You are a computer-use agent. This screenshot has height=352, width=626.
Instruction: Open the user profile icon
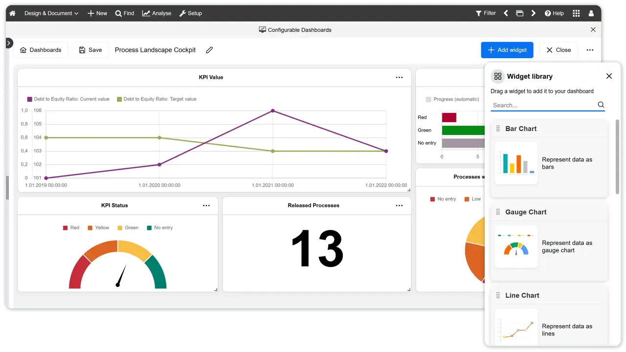coord(591,13)
